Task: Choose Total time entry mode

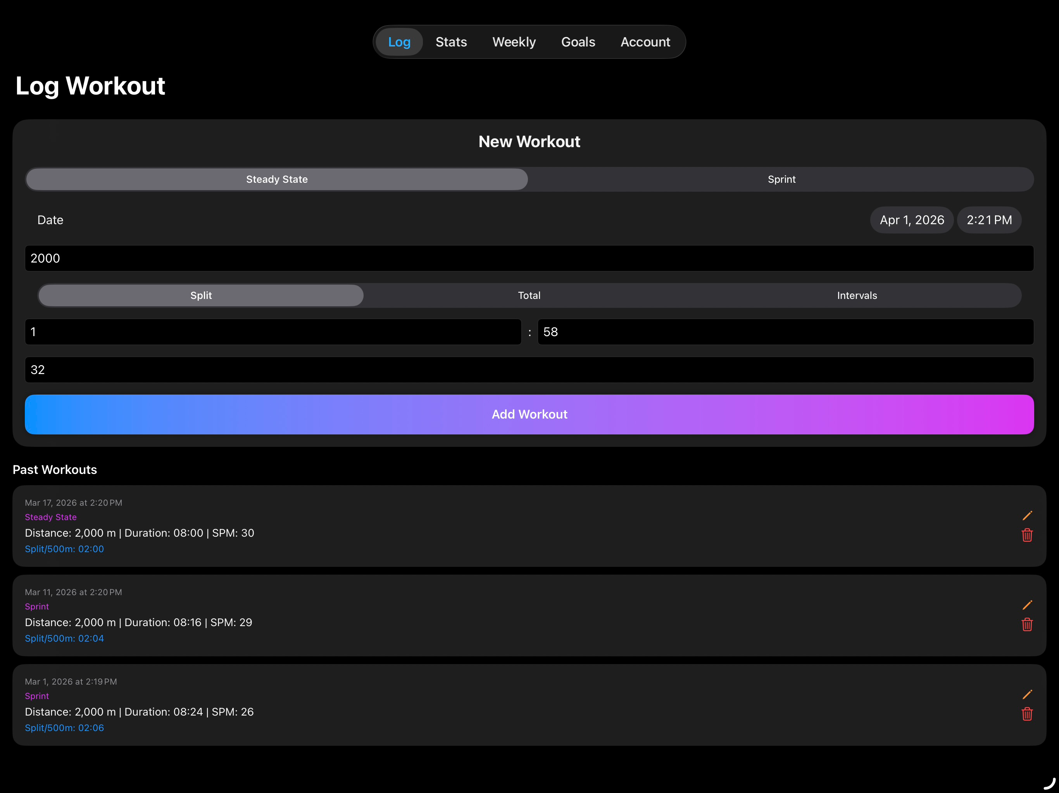Action: click(529, 295)
